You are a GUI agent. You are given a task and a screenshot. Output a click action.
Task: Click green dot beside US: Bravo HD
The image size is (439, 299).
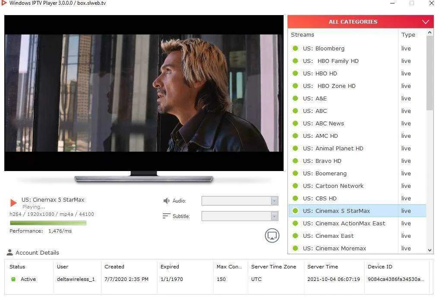click(295, 161)
